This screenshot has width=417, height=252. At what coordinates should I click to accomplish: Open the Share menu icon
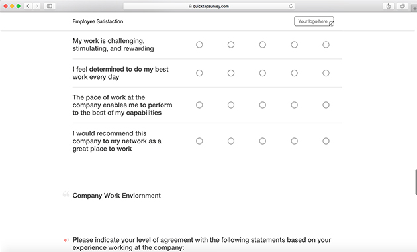(389, 6)
